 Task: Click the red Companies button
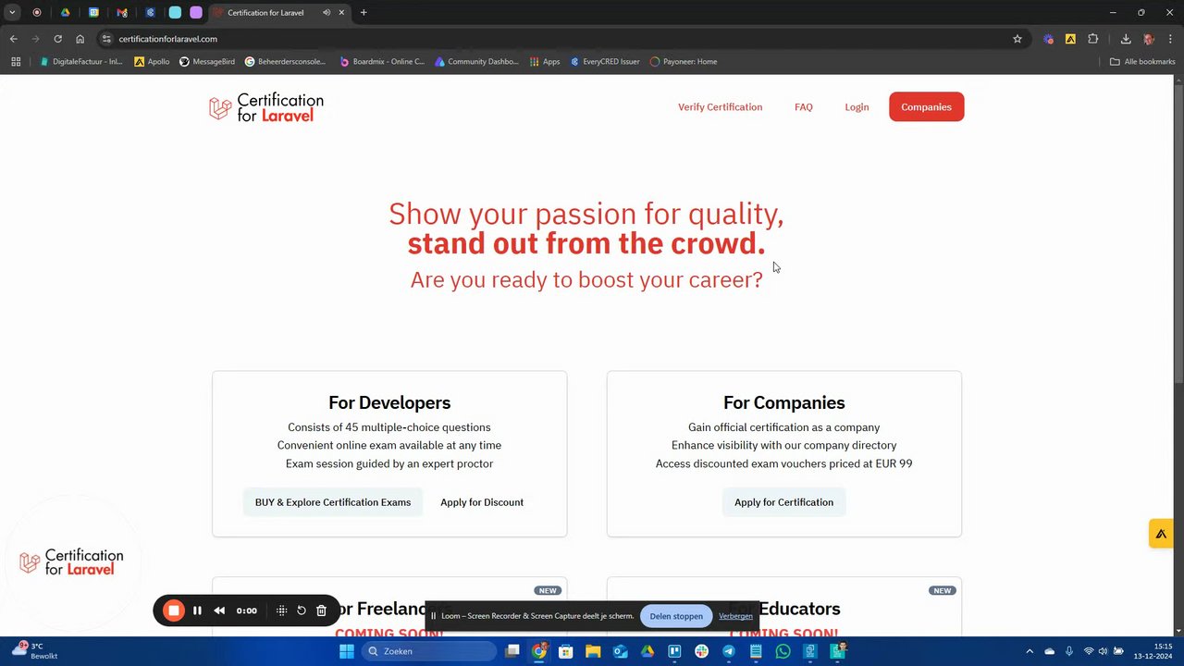tap(926, 107)
